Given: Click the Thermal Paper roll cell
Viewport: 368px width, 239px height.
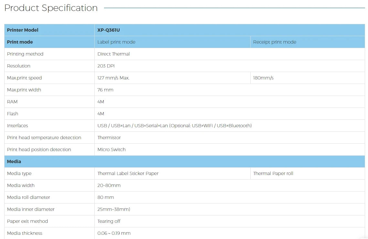Looking at the screenshot, I should click(273, 173).
